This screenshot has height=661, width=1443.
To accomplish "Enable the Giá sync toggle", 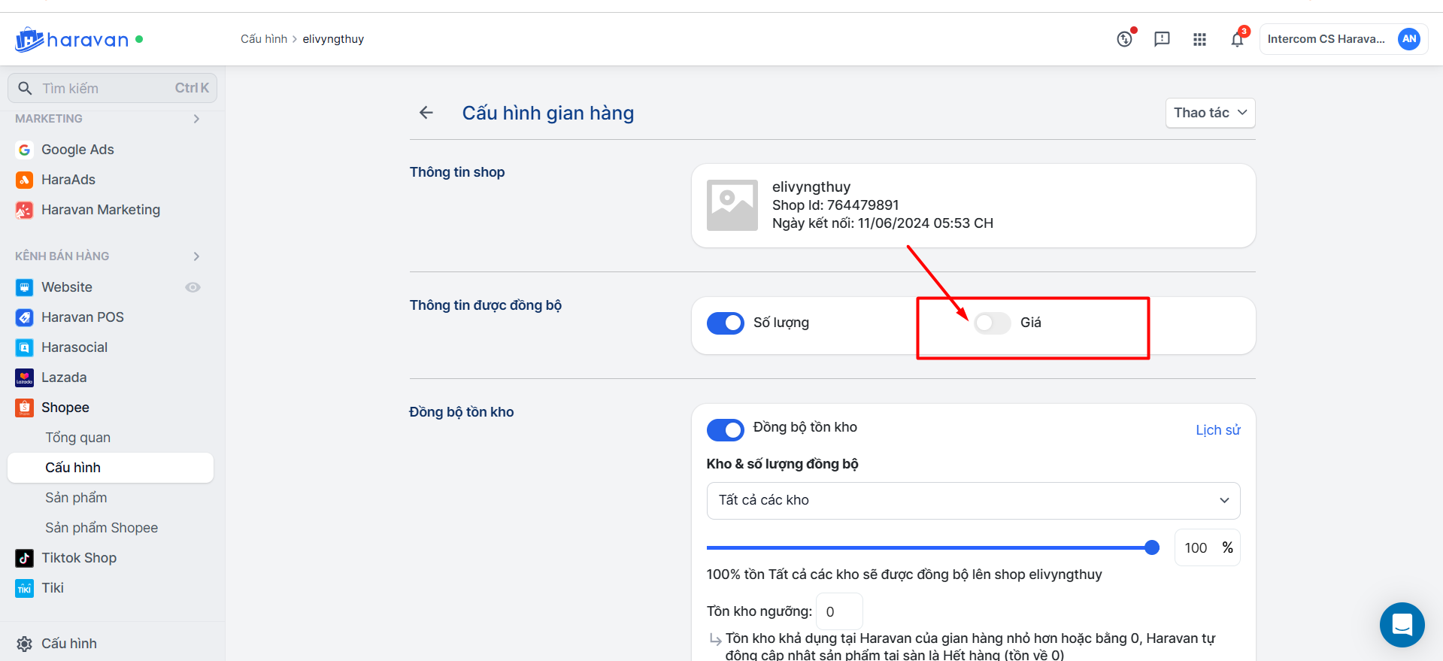I will (992, 323).
